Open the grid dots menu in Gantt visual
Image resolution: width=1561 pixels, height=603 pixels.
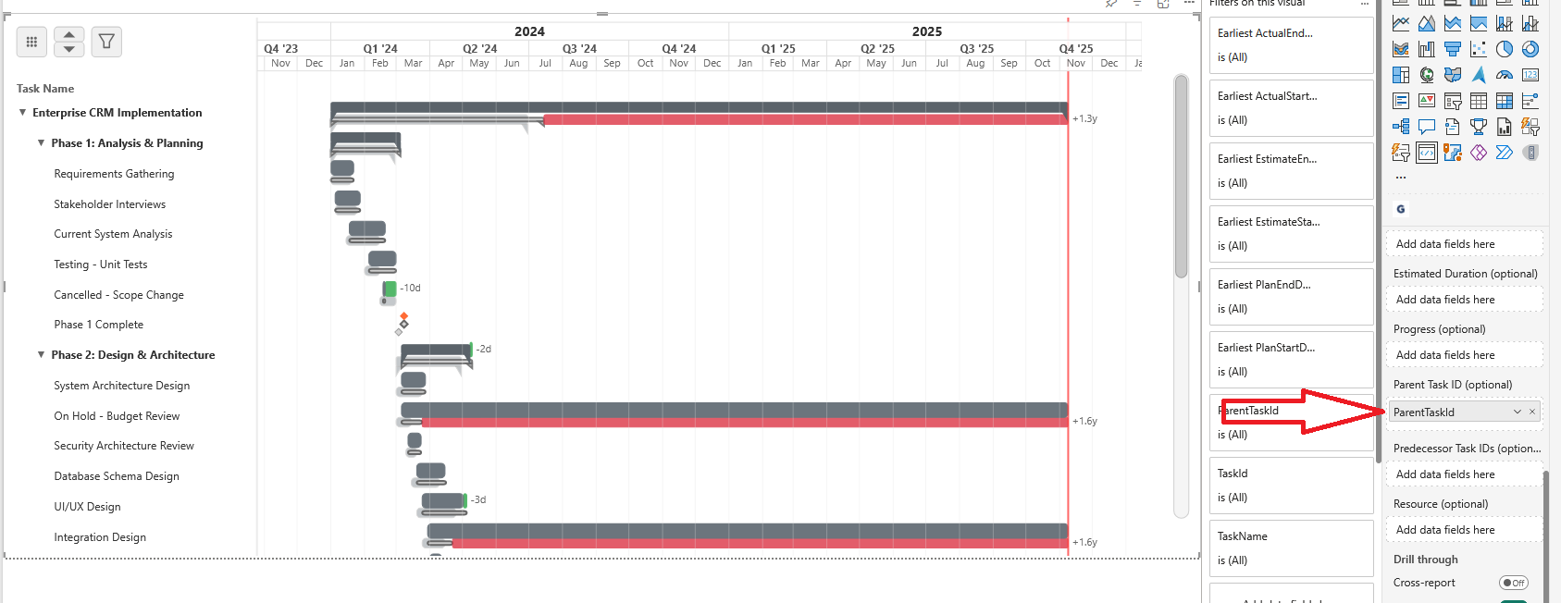[31, 42]
